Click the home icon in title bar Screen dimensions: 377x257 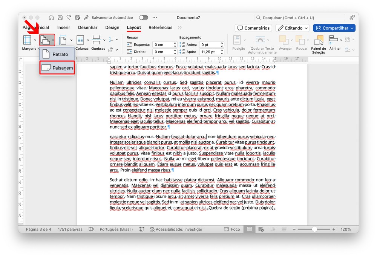pos(51,18)
